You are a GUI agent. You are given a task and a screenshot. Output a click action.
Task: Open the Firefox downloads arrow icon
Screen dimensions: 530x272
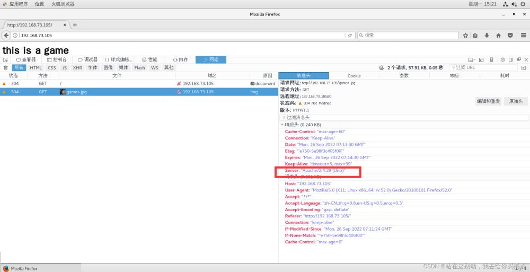[487, 36]
